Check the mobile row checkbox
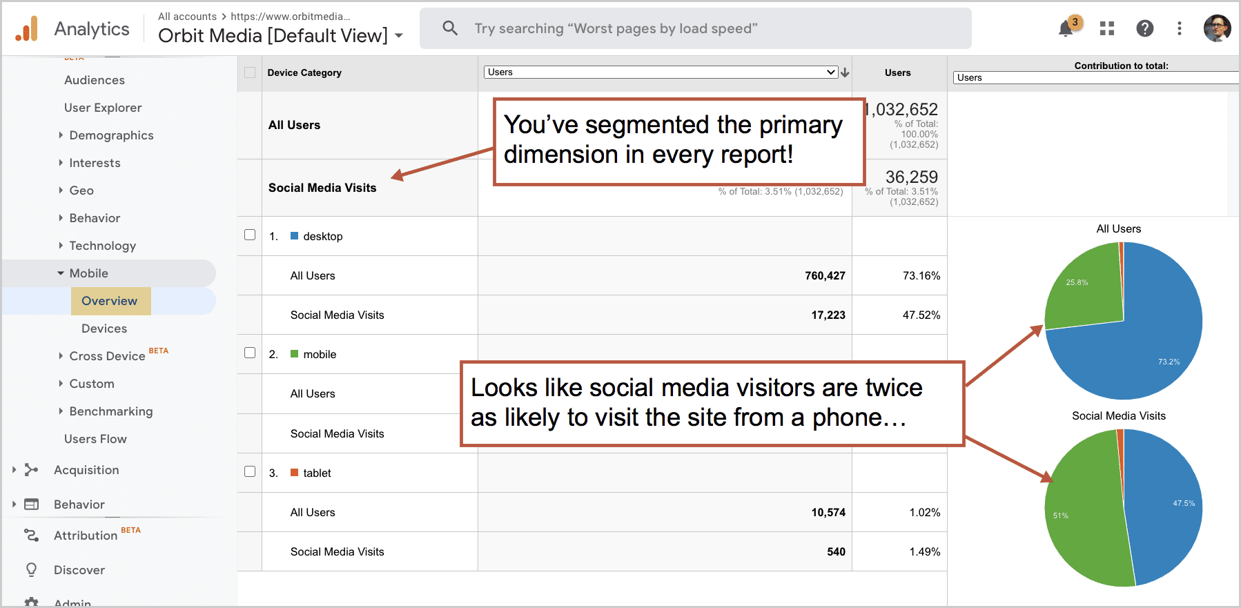Screen dimensions: 1241x608 pos(250,353)
